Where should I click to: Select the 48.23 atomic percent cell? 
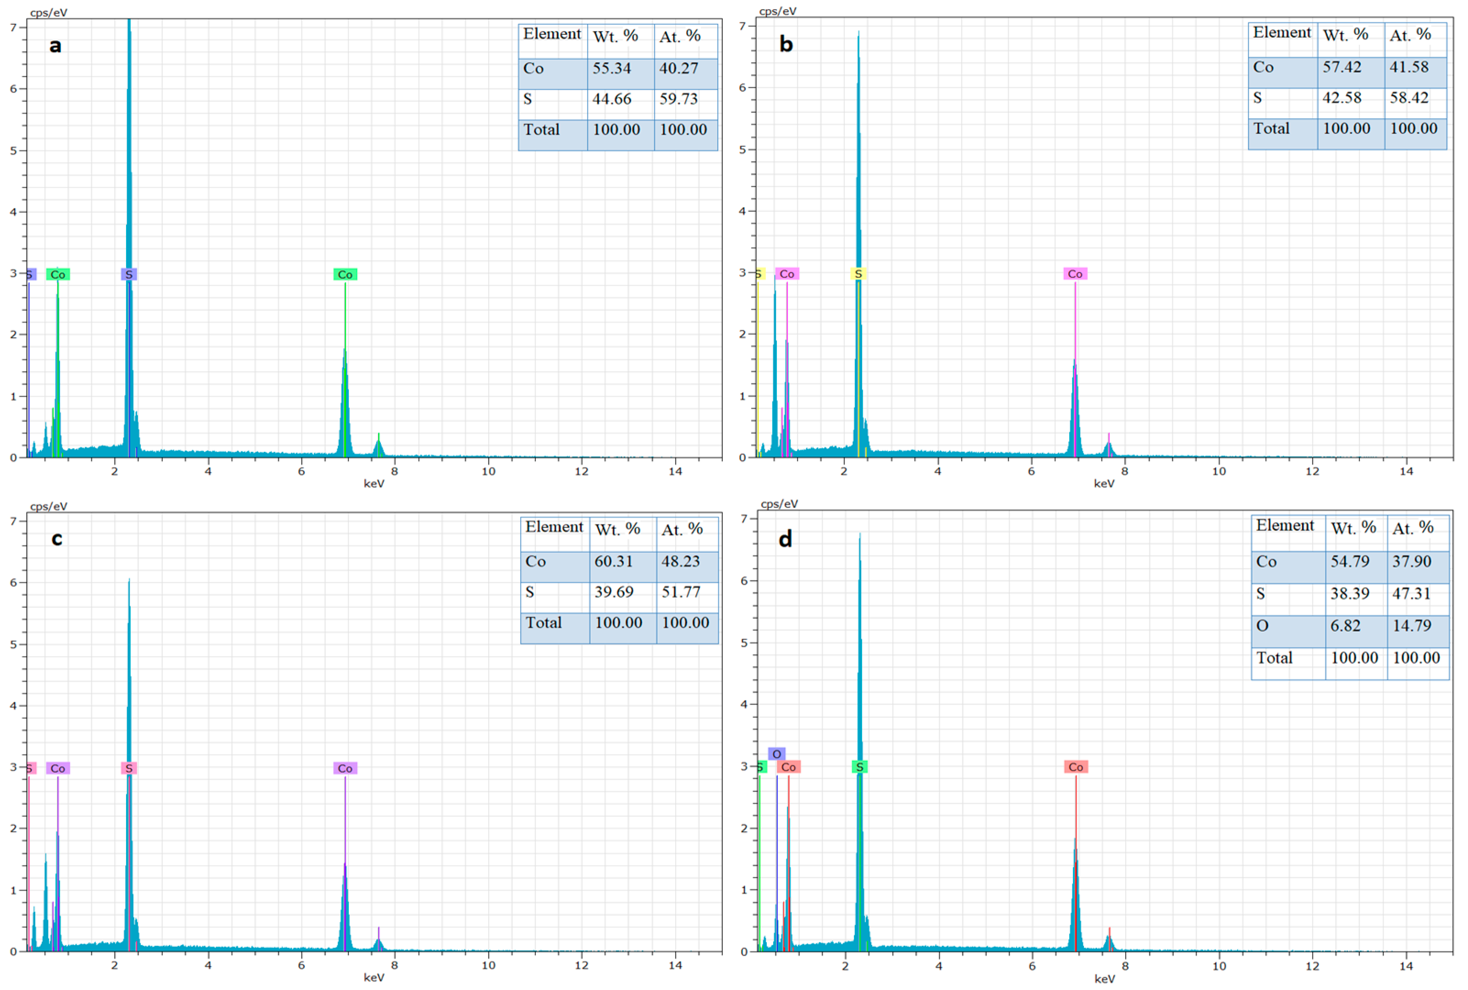pyautogui.click(x=680, y=561)
